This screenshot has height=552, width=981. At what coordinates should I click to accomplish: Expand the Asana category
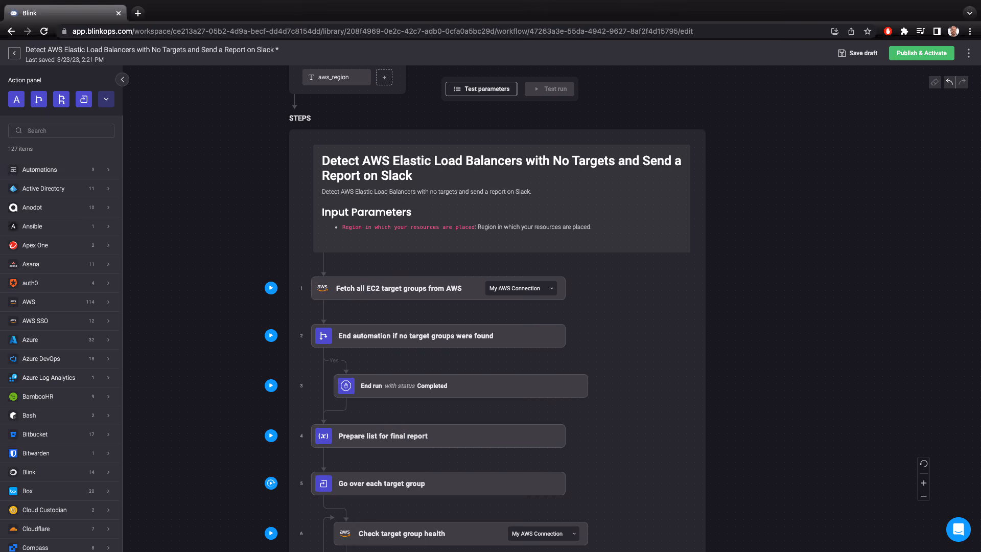pyautogui.click(x=61, y=264)
